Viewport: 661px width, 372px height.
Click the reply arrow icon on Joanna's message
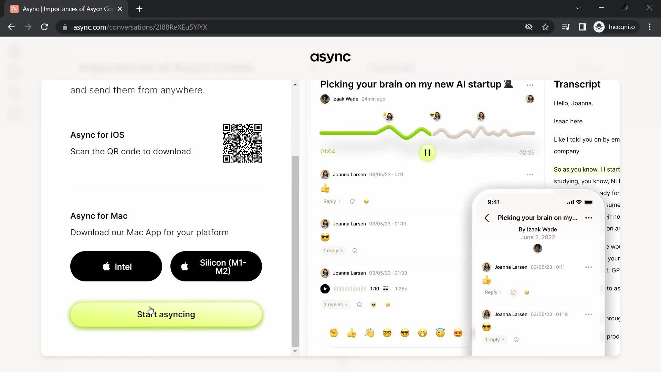(x=340, y=201)
